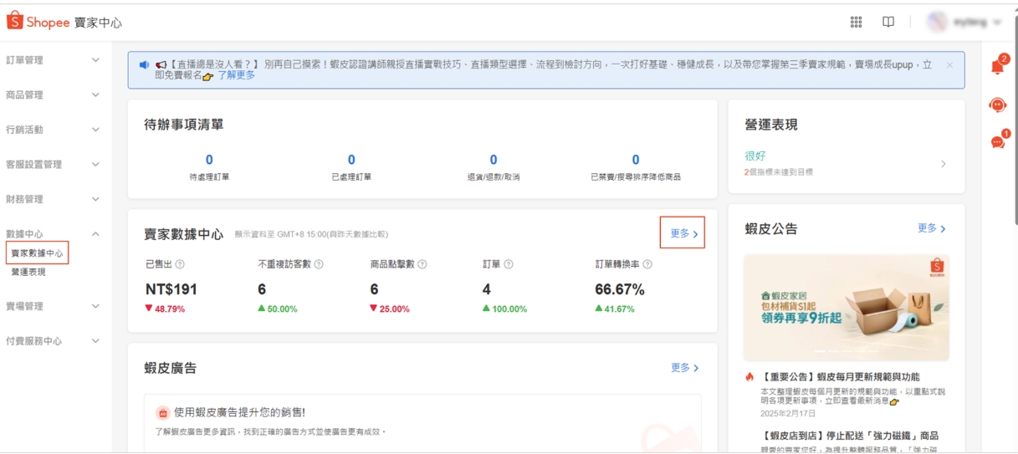Click the shop icon beside 使用蝦皮廣告提升您的銷售

(163, 412)
